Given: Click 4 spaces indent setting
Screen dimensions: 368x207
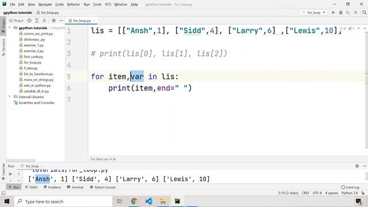Looking at the screenshot, I should point(331,193).
